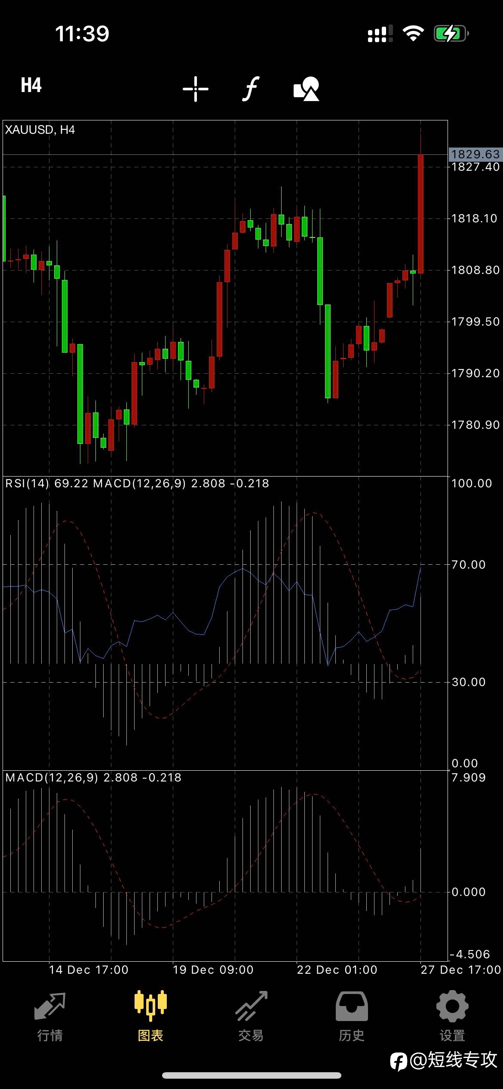
Task: Tap the current price tag 1829.63
Action: point(475,154)
